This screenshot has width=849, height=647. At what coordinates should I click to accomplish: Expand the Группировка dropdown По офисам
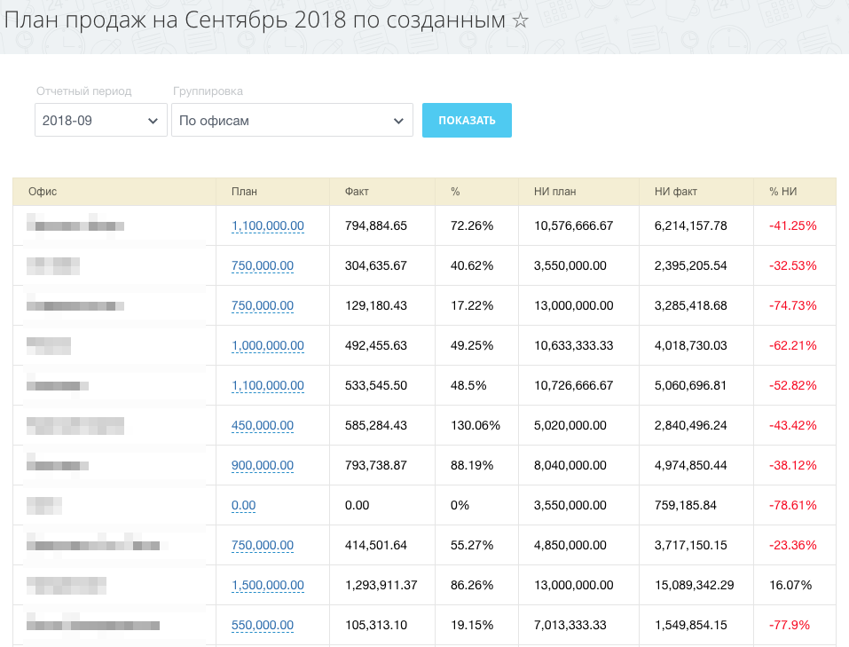click(293, 121)
